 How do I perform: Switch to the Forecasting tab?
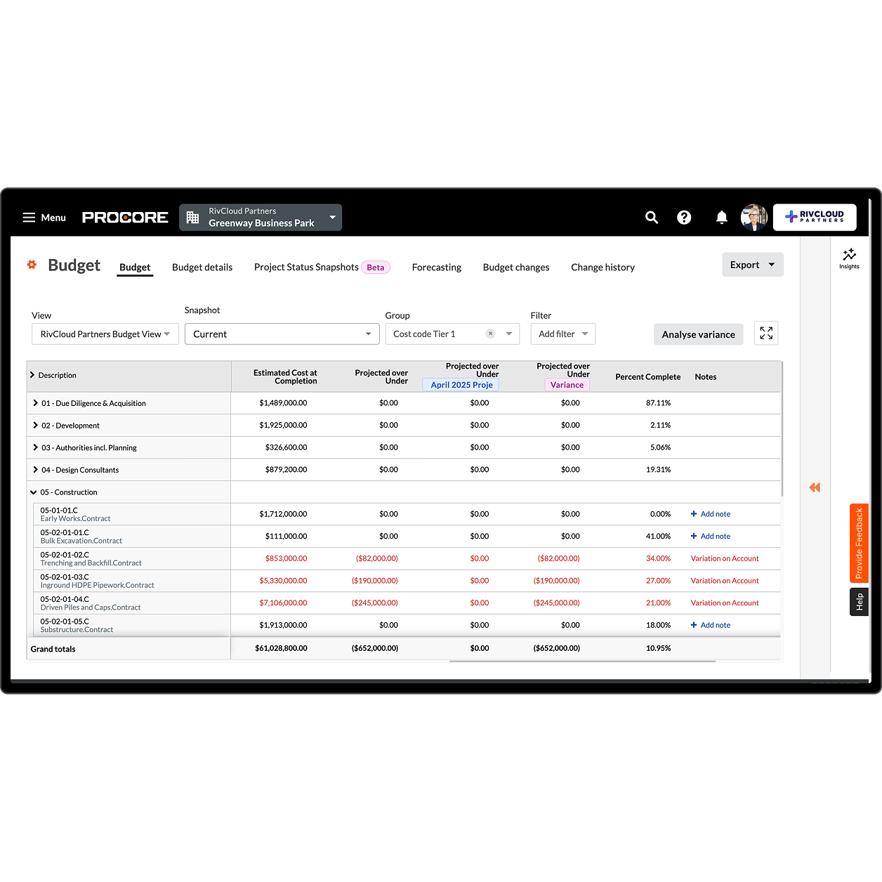(x=436, y=267)
